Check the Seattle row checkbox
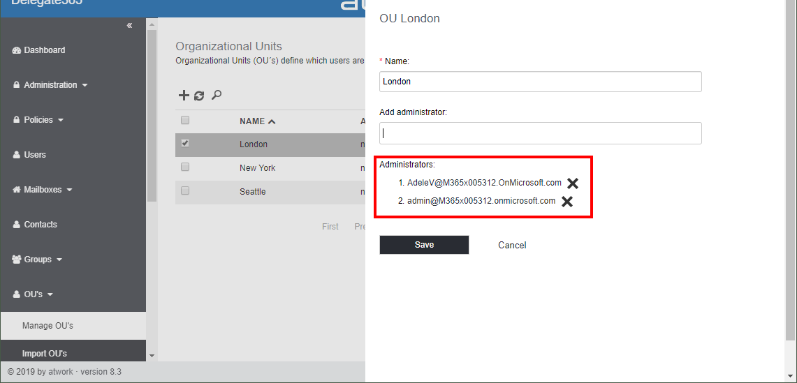 pos(185,191)
